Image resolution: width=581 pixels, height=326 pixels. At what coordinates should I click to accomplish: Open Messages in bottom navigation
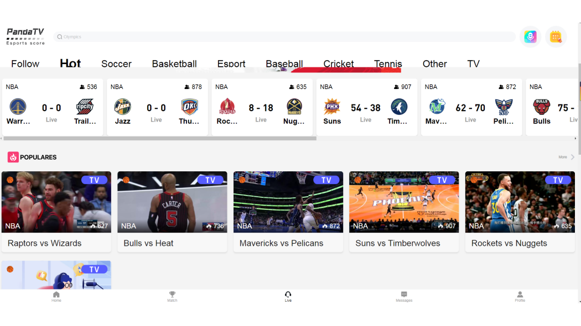click(404, 297)
